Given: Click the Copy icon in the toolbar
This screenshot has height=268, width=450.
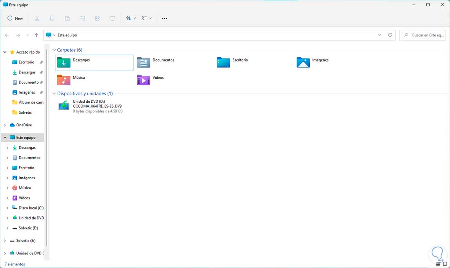Looking at the screenshot, I should click(x=52, y=18).
